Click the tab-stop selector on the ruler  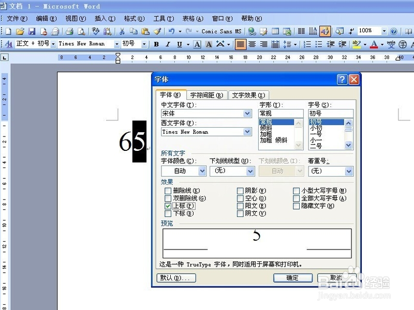tap(5, 57)
